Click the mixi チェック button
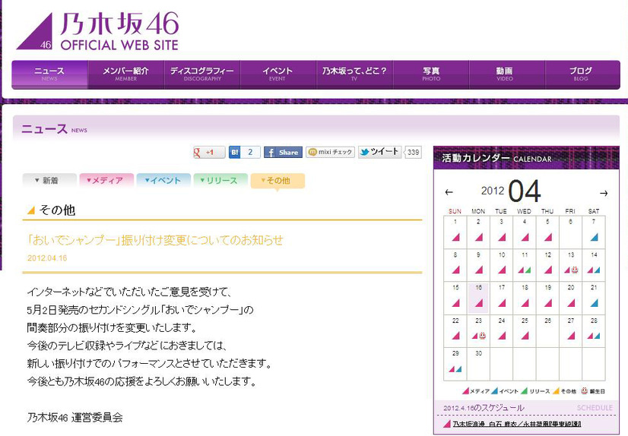This screenshot has height=436, width=628. click(330, 152)
